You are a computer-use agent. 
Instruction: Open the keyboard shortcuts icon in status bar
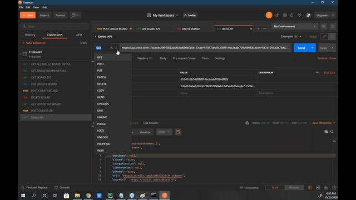326,188
